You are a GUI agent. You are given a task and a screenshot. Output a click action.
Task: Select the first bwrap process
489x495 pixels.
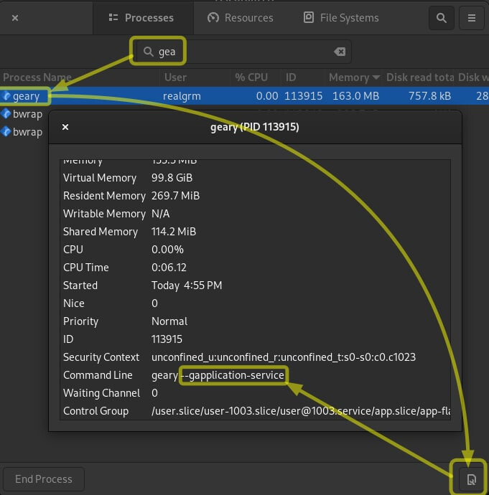(27, 114)
